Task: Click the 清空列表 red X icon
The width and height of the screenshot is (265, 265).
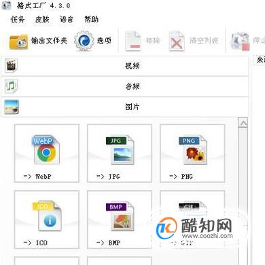Action: click(x=177, y=41)
